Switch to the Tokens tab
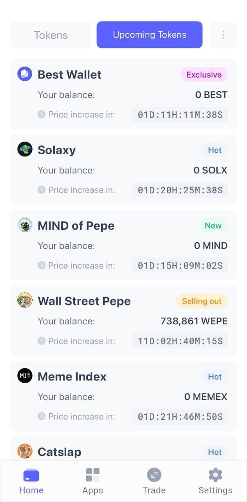 (x=51, y=35)
